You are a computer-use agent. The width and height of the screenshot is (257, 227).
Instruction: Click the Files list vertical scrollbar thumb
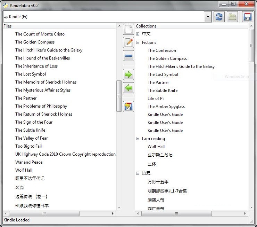click(119, 96)
